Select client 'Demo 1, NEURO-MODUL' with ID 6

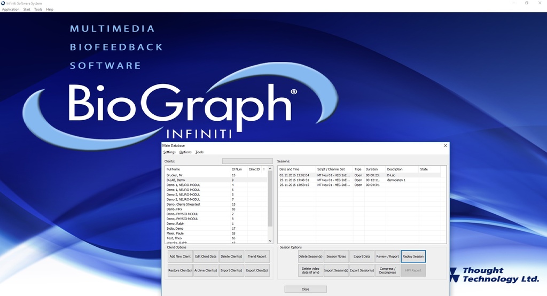(216, 190)
